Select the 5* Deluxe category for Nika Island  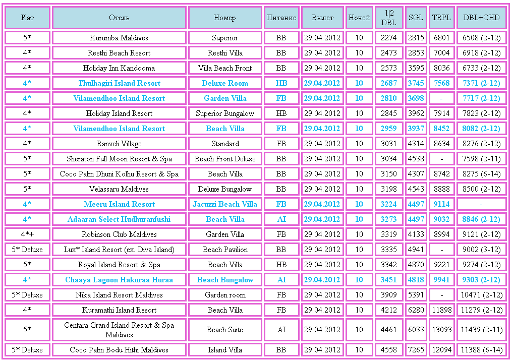[27, 295]
